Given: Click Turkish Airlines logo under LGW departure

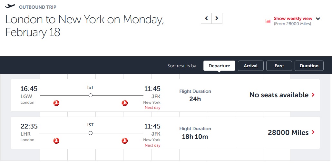Looking at the screenshot, I should pos(56,103).
